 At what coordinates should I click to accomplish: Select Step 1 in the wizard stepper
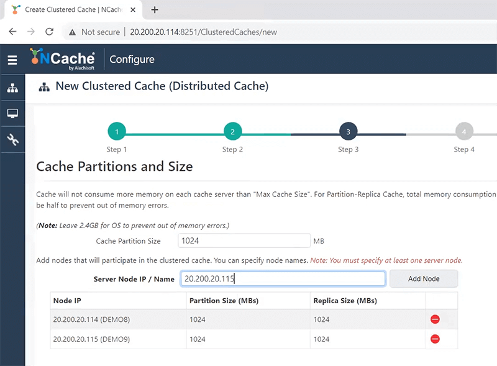point(117,131)
